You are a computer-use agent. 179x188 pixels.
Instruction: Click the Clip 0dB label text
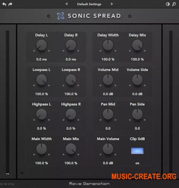click(x=137, y=139)
